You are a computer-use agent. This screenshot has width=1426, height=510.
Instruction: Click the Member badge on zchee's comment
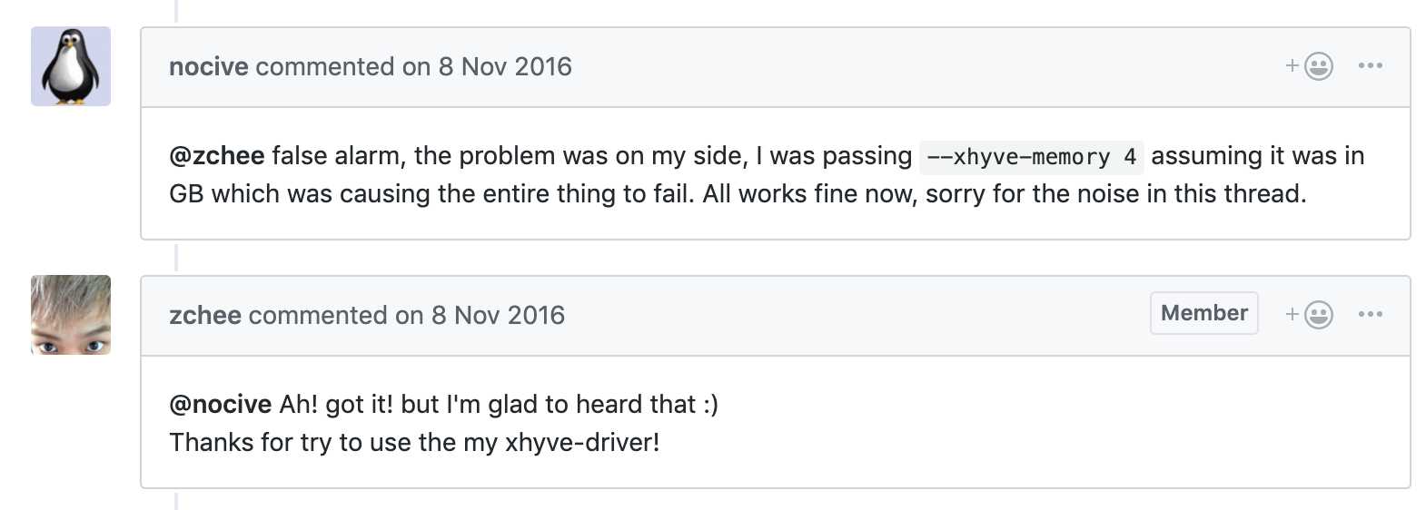coord(1203,313)
